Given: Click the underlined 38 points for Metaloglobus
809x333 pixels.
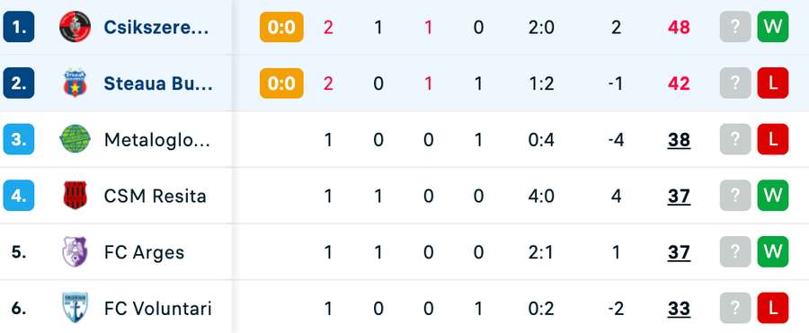Looking at the screenshot, I should (x=679, y=140).
